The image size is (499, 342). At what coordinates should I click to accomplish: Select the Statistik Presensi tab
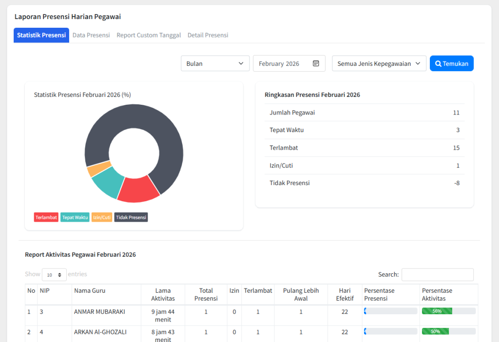coord(41,35)
